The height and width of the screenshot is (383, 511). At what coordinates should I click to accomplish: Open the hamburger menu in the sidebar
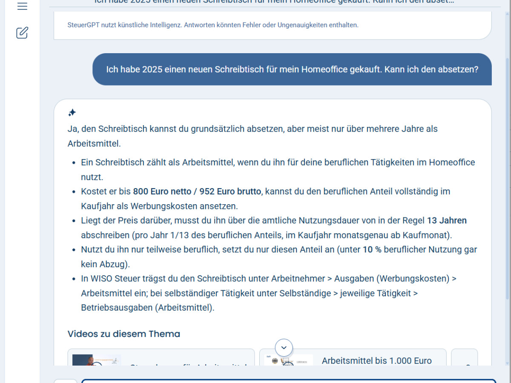click(x=22, y=6)
